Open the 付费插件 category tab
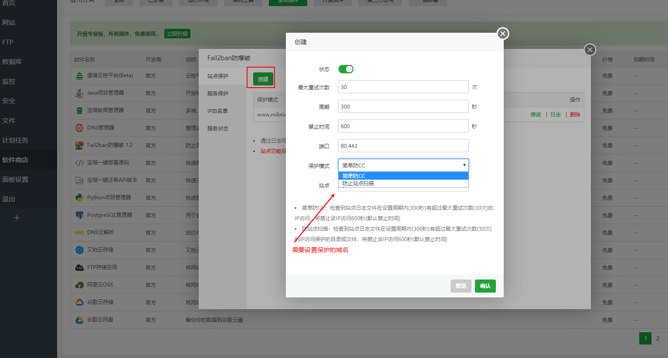The image size is (668, 358). (333, 3)
